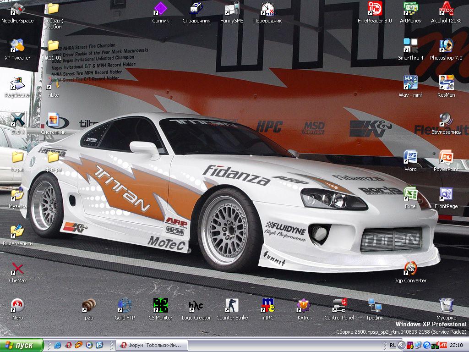Open PowerPoint desktop shortcut
The height and width of the screenshot is (352, 469).
tap(446, 161)
